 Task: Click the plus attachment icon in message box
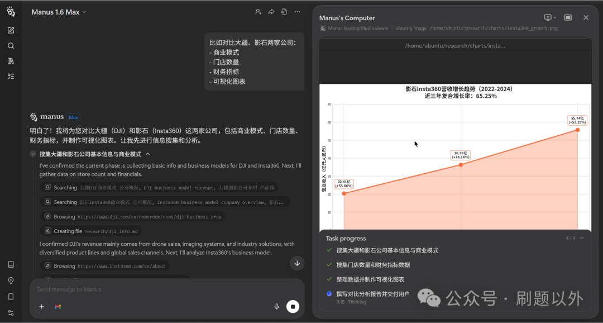[x=41, y=306]
